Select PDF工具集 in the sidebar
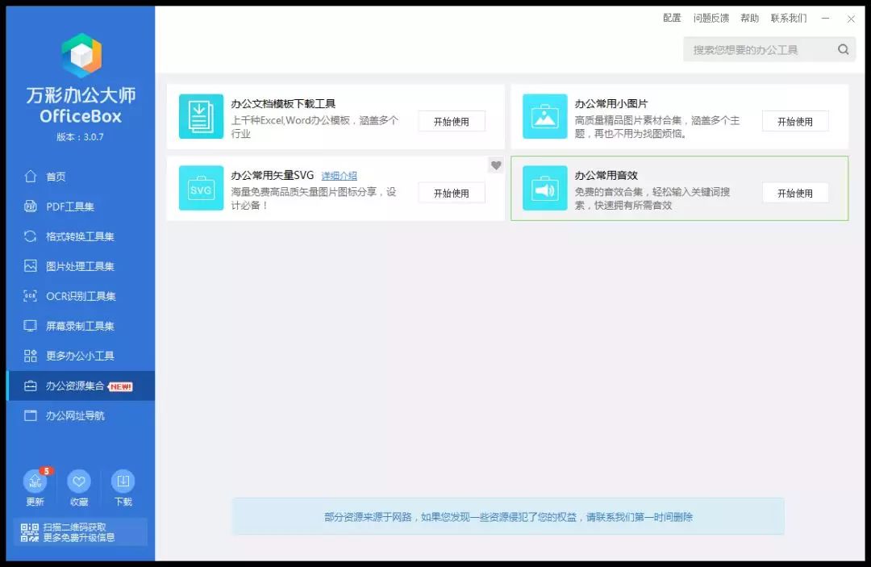The width and height of the screenshot is (871, 567). 69,206
